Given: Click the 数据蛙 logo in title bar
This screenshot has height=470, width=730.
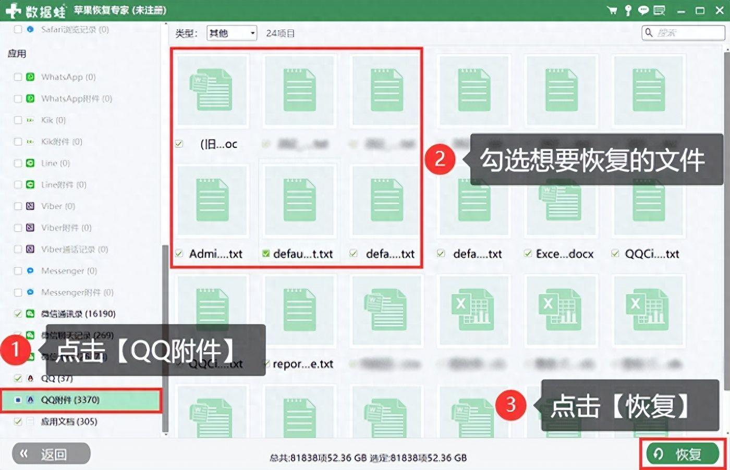Looking at the screenshot, I should pos(35,10).
